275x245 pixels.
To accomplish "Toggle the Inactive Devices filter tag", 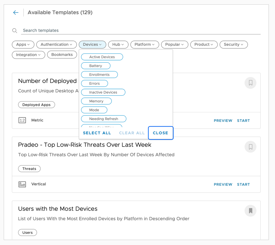I will coord(103,92).
